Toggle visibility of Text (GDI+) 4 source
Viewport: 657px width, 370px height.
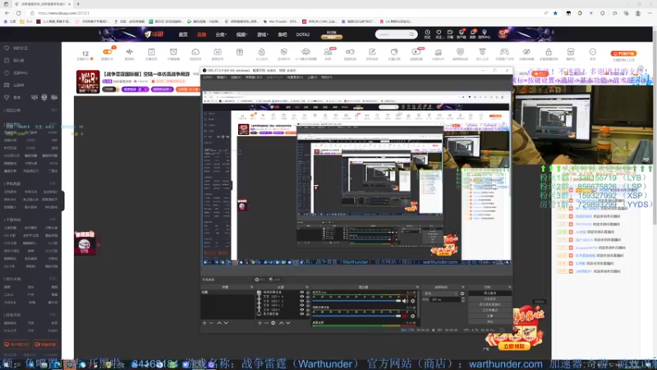click(301, 296)
